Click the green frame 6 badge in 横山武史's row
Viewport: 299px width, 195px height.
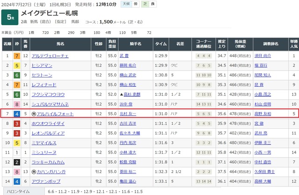(x=17, y=75)
